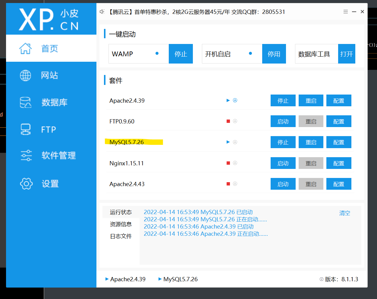
Task: Stop the WAMP one-click service
Action: (x=181, y=54)
